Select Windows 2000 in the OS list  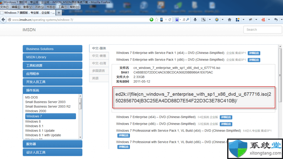point(36,111)
